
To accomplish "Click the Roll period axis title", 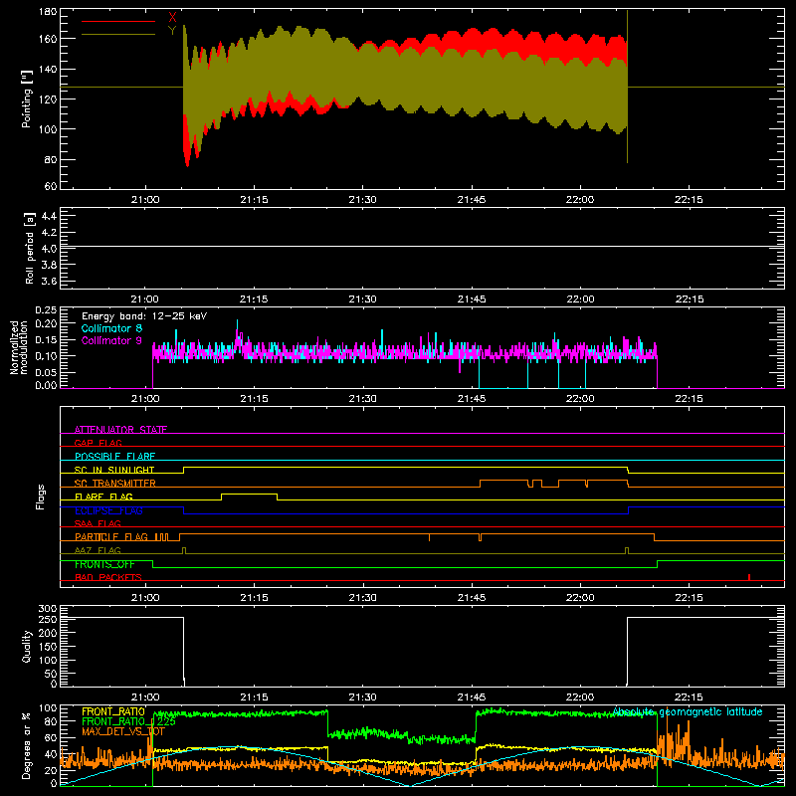I will pos(30,248).
